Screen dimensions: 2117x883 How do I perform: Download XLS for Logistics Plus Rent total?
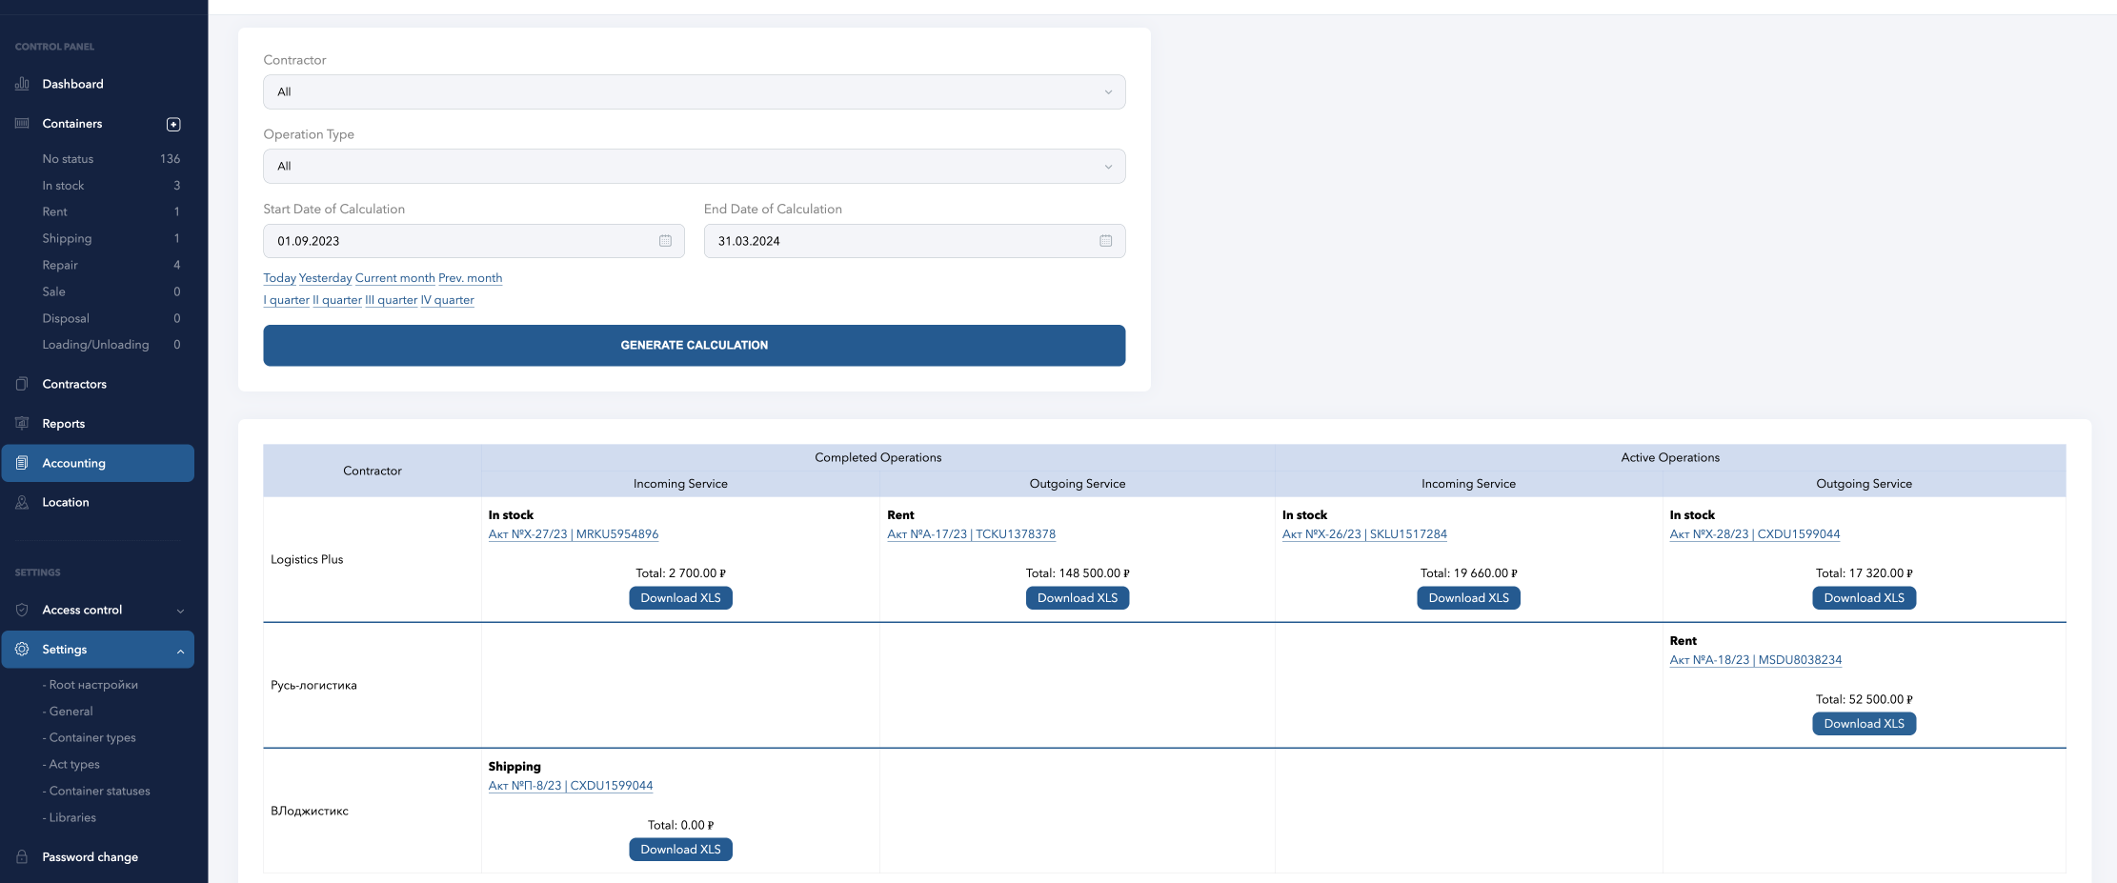coord(1077,597)
